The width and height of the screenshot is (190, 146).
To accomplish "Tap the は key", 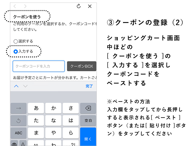I will [x=71, y=120].
